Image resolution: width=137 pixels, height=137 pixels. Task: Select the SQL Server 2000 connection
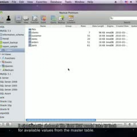pyautogui.click(x=8, y=90)
